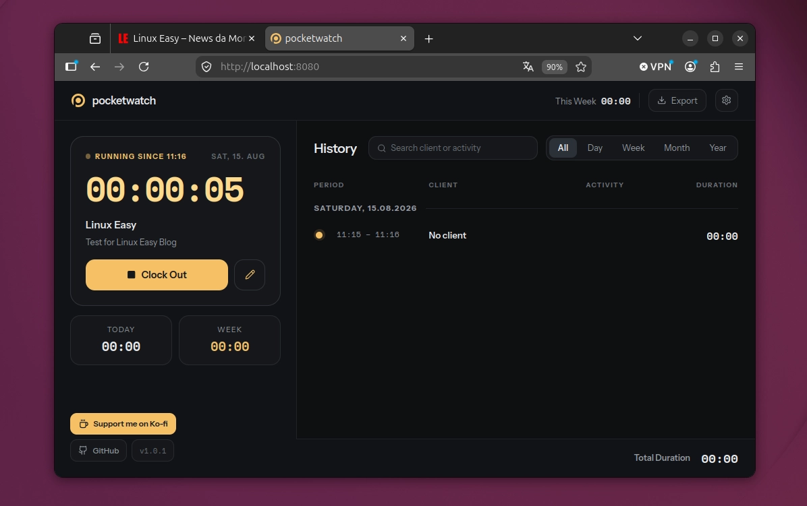Toggle the sidebar panel icon in toolbar
807x506 pixels.
[x=71, y=67]
